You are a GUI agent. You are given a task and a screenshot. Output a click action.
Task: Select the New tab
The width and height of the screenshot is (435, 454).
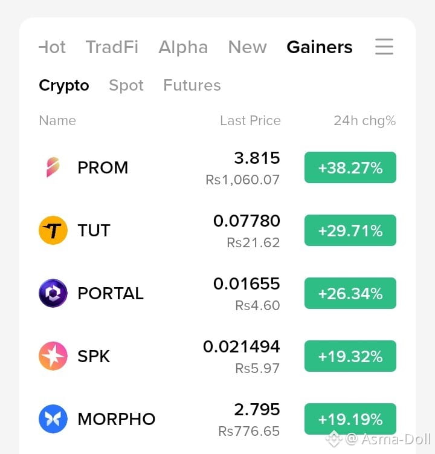[248, 47]
